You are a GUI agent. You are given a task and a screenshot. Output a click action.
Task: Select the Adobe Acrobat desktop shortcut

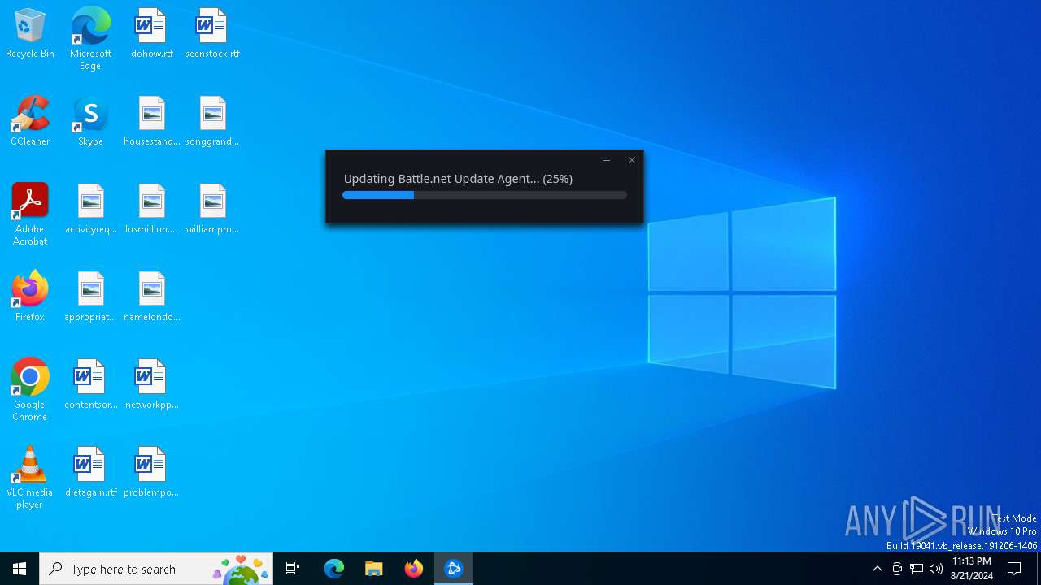pos(30,214)
